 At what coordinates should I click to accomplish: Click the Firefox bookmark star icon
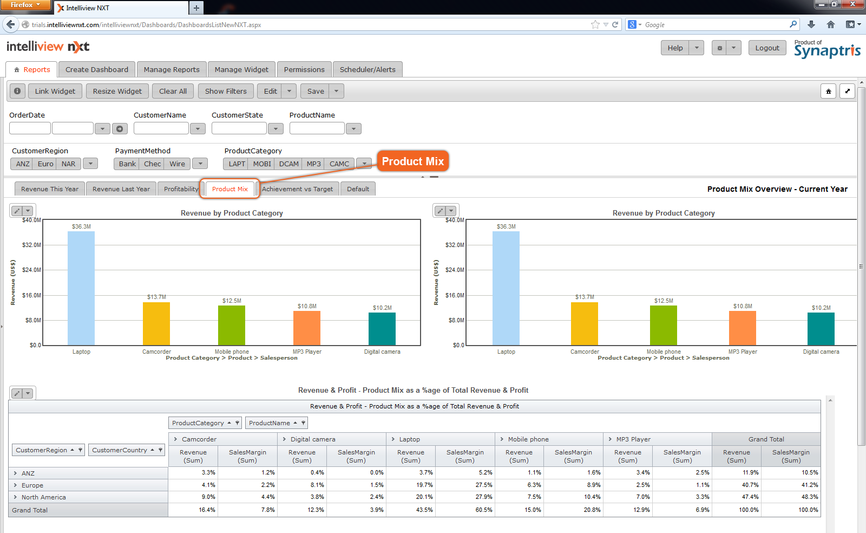pyautogui.click(x=595, y=24)
